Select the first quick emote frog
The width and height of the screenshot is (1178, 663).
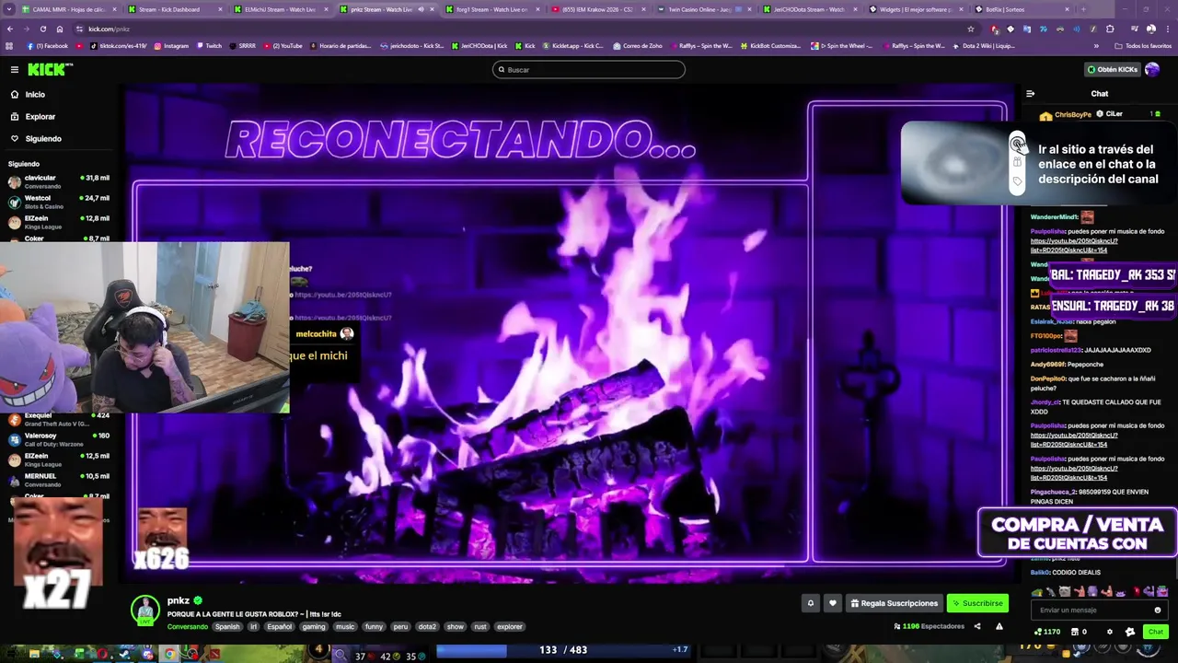point(1037,591)
